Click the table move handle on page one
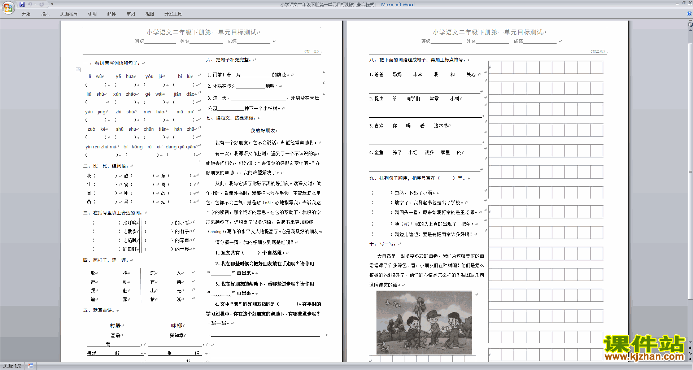This screenshot has width=693, height=370. [x=78, y=70]
